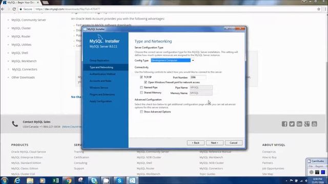Click the CamStudio record button
The height and width of the screenshot is (184, 328).
pyautogui.click(x=312, y=172)
